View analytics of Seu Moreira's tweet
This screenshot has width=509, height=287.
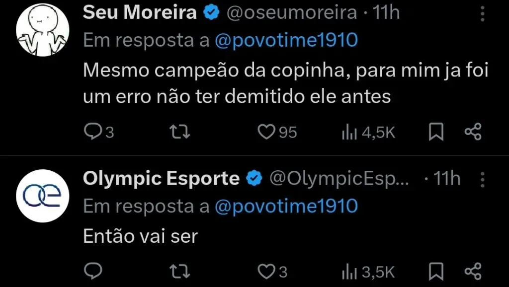[x=346, y=132]
